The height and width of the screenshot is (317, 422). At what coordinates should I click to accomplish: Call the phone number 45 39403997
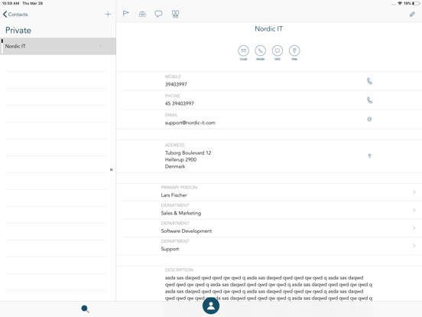click(x=369, y=100)
